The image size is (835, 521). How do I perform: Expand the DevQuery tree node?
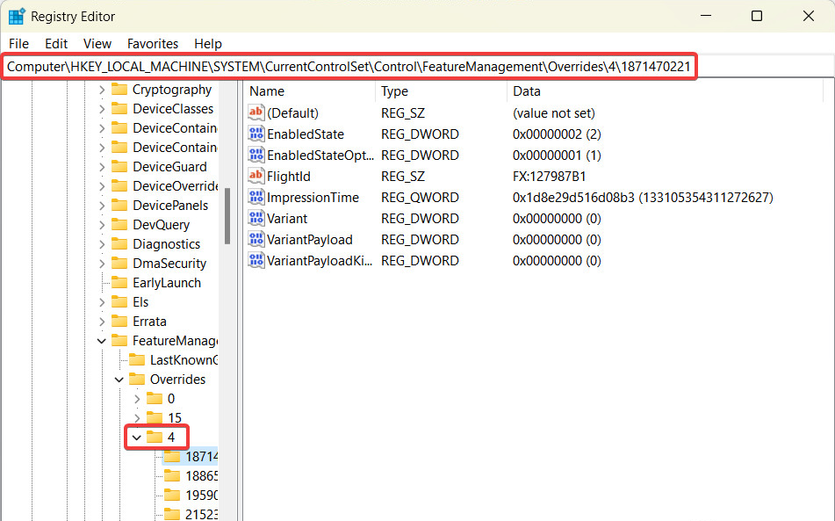102,225
